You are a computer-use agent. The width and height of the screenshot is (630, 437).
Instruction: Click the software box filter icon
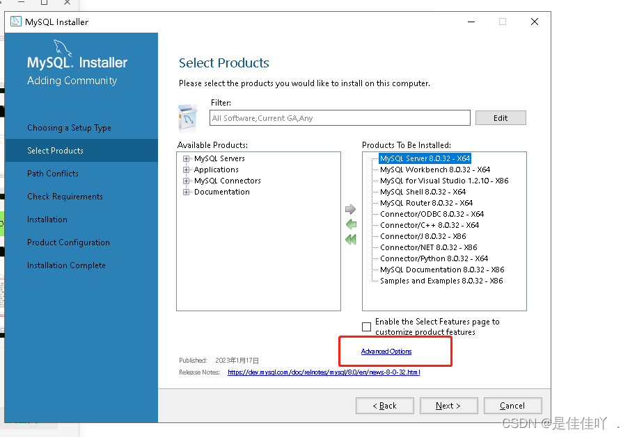(187, 117)
